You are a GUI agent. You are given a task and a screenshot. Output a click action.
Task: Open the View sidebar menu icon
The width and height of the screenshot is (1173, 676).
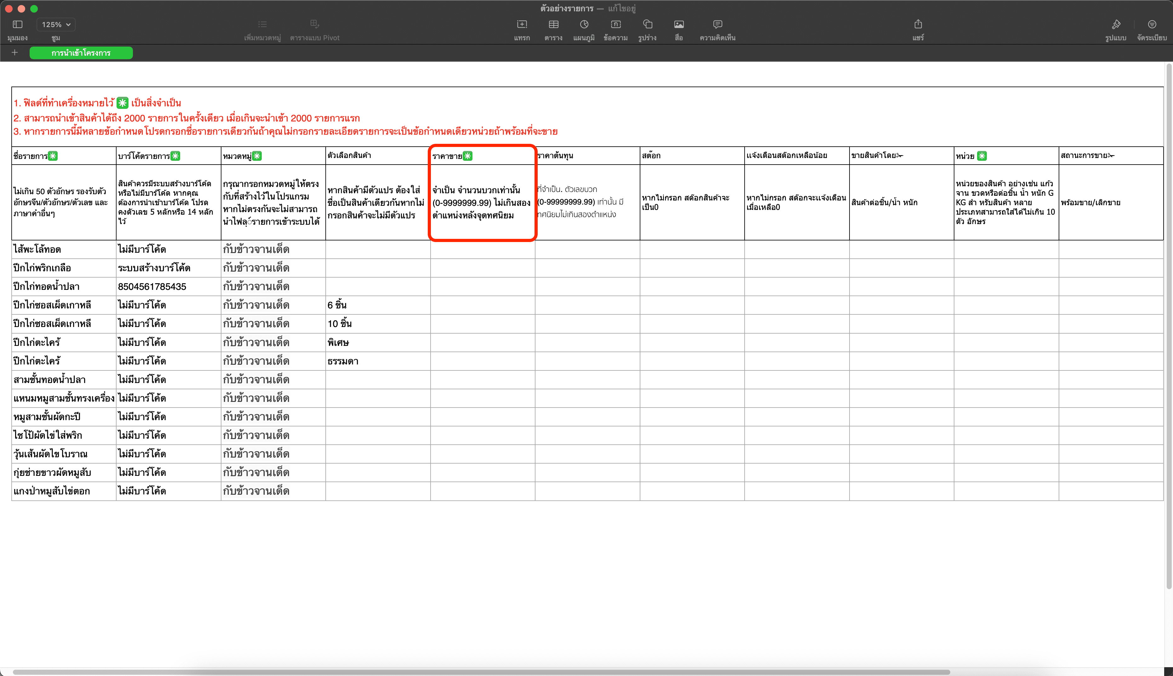pos(17,24)
